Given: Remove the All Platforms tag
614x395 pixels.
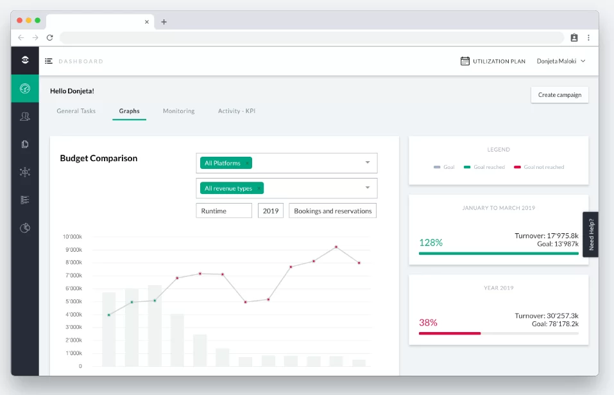Looking at the screenshot, I should click(247, 163).
